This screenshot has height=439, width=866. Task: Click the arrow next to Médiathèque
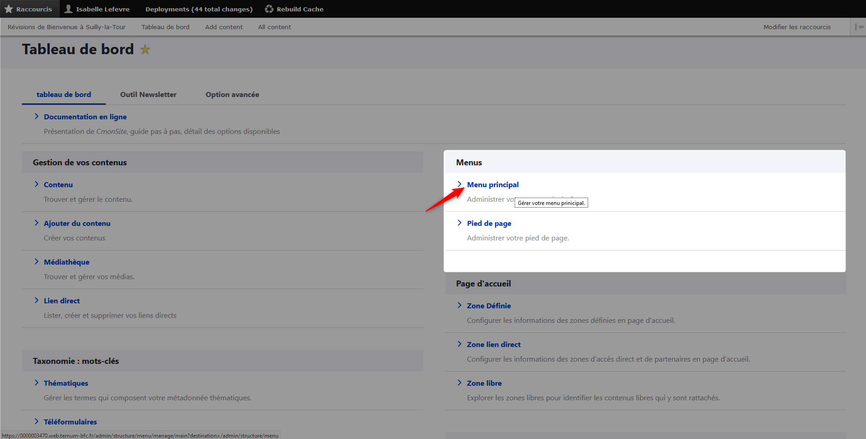click(x=37, y=262)
